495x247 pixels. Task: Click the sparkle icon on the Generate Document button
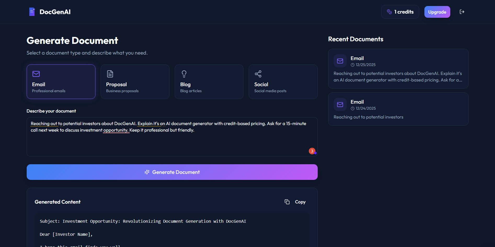tap(147, 172)
